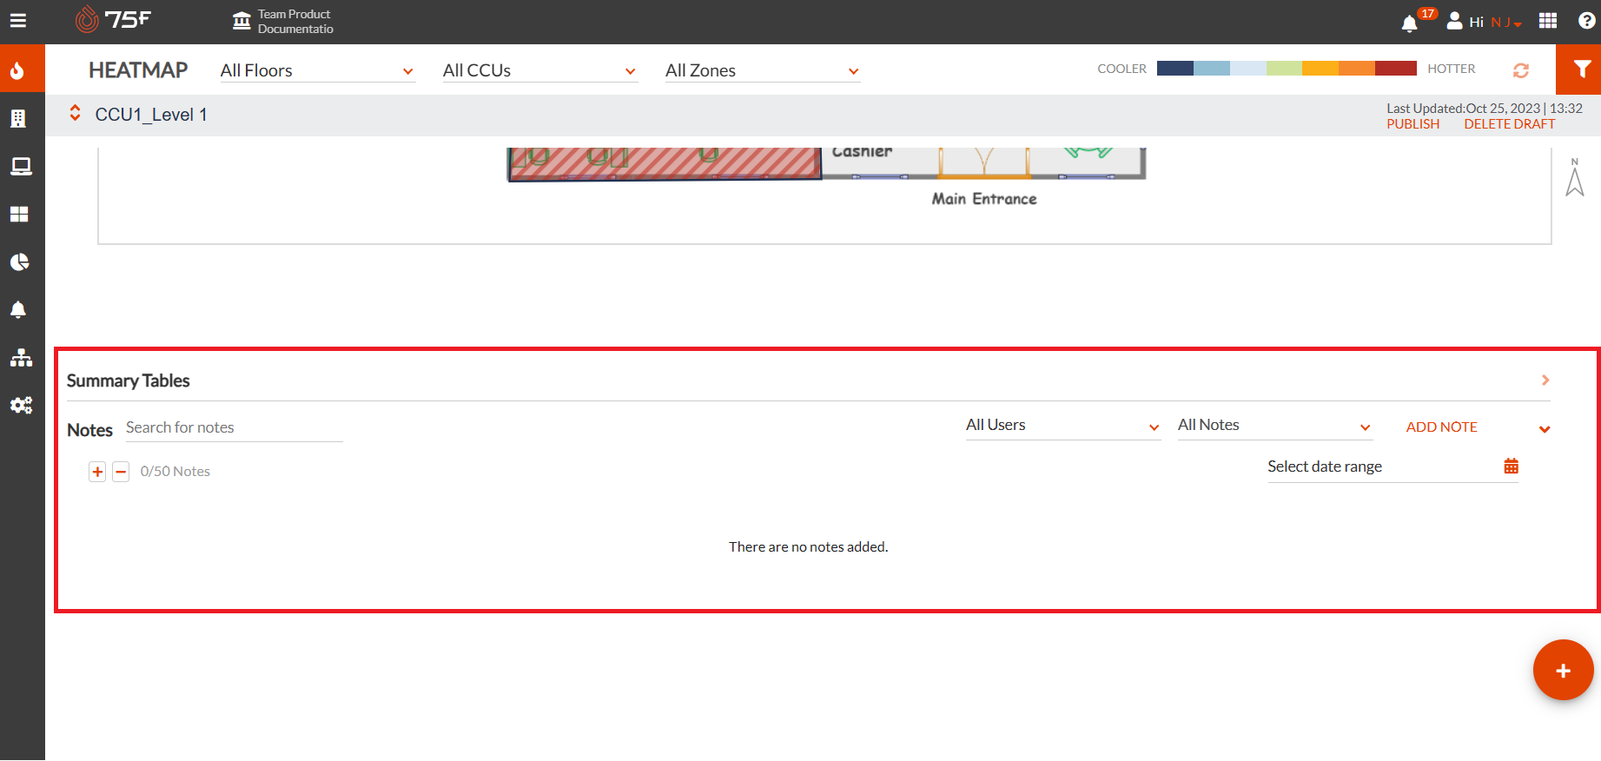This screenshot has height=761, width=1601.
Task: Open the hamburger menu
Action: [18, 21]
